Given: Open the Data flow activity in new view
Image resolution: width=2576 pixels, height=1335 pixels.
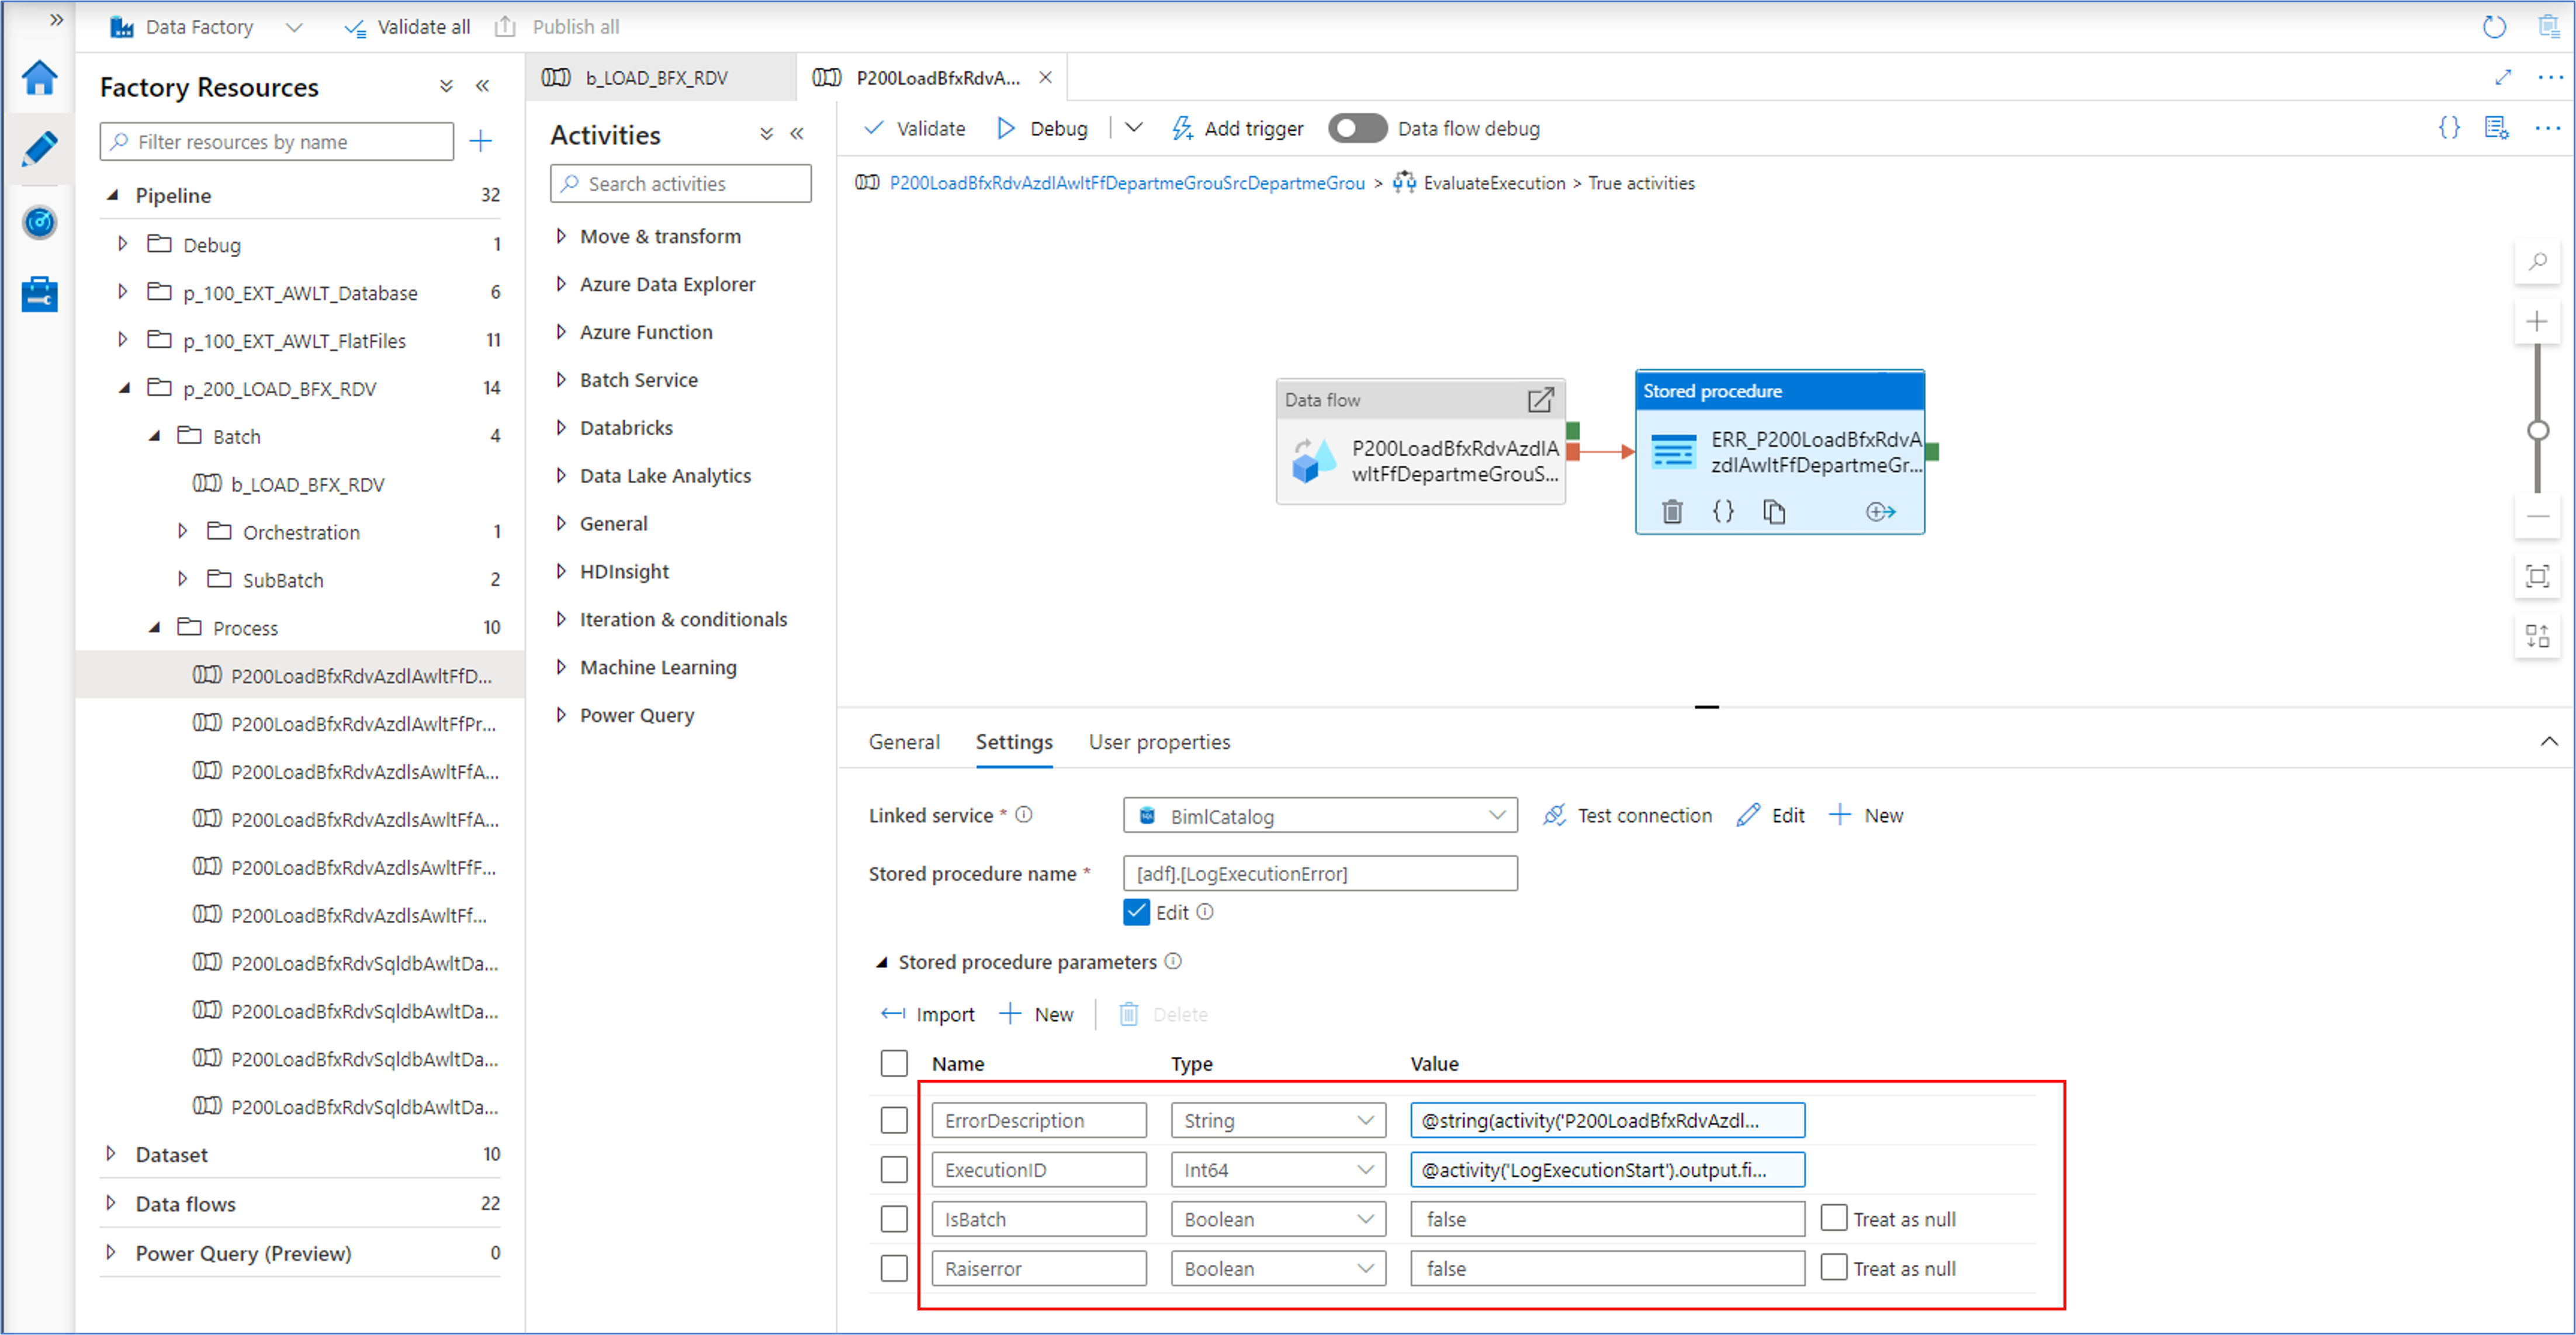Looking at the screenshot, I should [x=1540, y=400].
